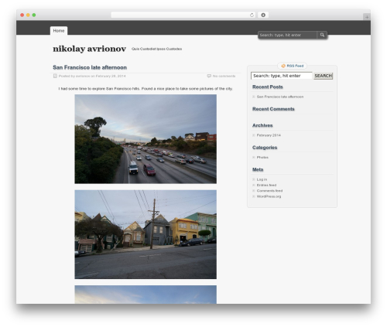Image resolution: width=387 pixels, height=327 pixels.
Task: Click the Log in link
Action: [262, 179]
